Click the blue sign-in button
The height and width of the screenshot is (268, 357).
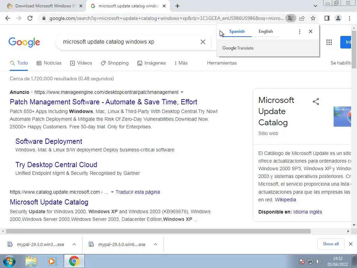click(346, 42)
